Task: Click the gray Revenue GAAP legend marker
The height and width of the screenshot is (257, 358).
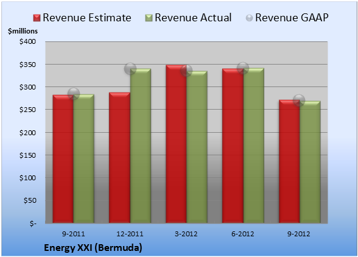Action: (249, 18)
